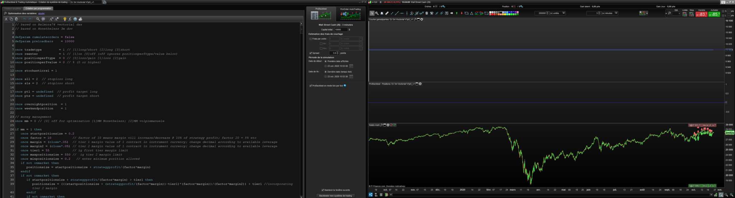Uncheck 'ProBacktest en mode tick par tick'
Screen dimensions: 735x198
click(x=311, y=86)
